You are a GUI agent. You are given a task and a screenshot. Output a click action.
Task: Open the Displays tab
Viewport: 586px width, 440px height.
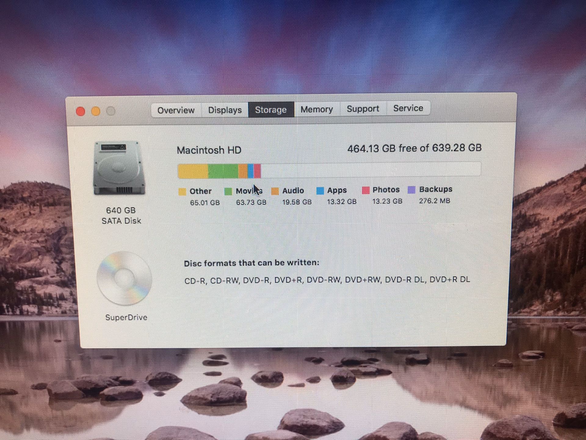[224, 109]
